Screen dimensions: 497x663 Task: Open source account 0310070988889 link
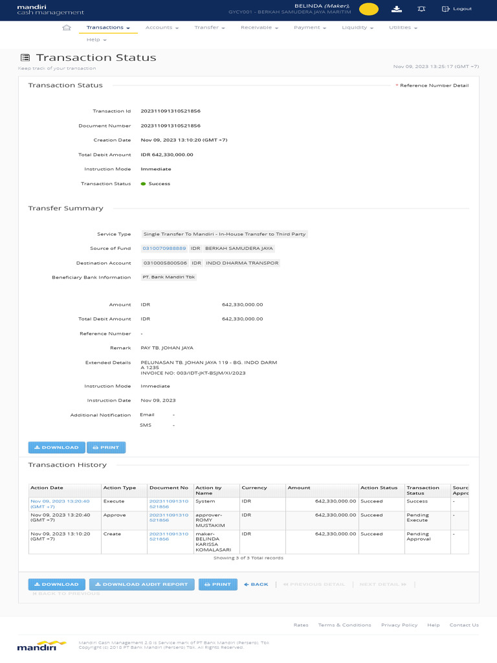[x=164, y=248]
